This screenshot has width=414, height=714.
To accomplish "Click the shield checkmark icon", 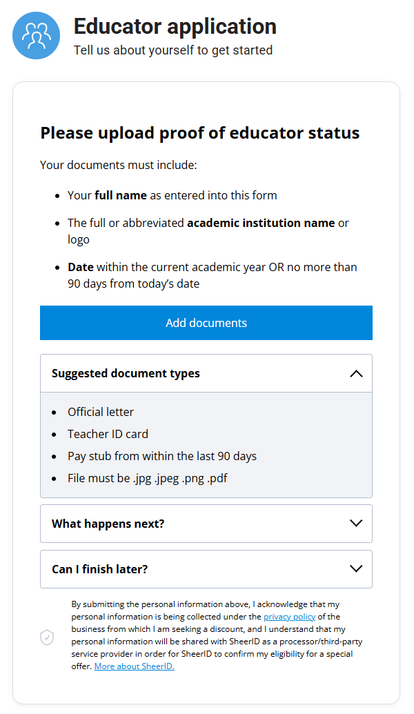I will 47,637.
